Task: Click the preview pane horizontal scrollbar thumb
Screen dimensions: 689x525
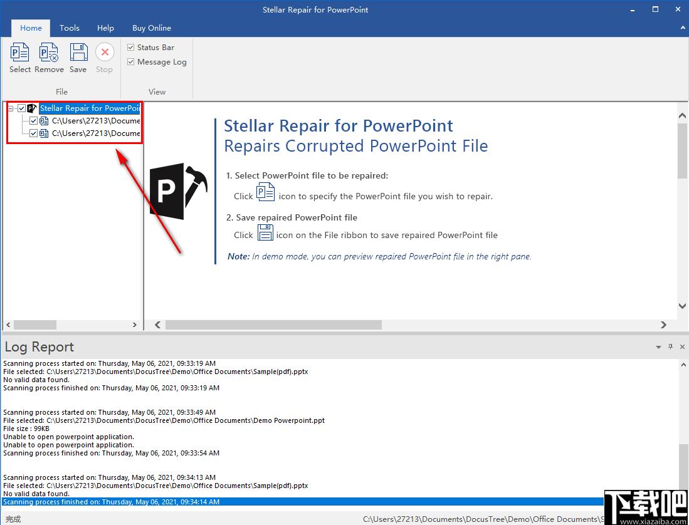Action: 273,325
